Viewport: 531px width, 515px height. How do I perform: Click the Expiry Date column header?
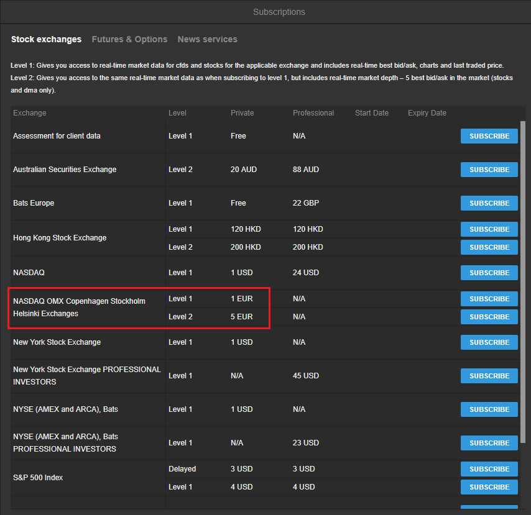pos(427,113)
